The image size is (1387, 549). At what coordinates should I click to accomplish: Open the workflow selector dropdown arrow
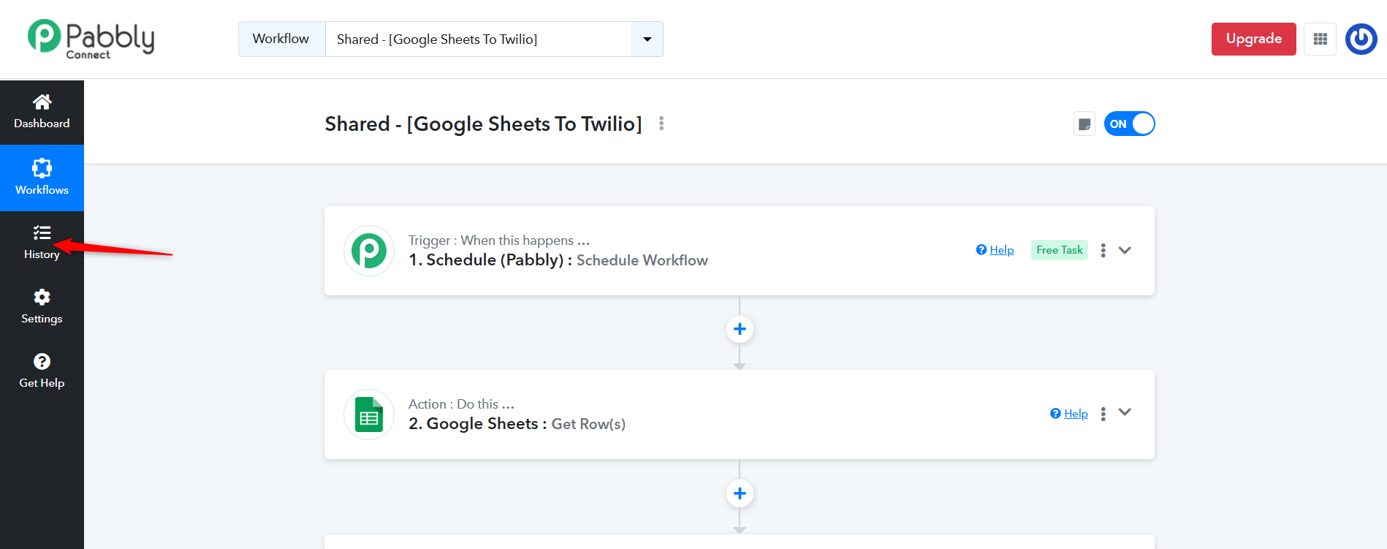point(647,39)
